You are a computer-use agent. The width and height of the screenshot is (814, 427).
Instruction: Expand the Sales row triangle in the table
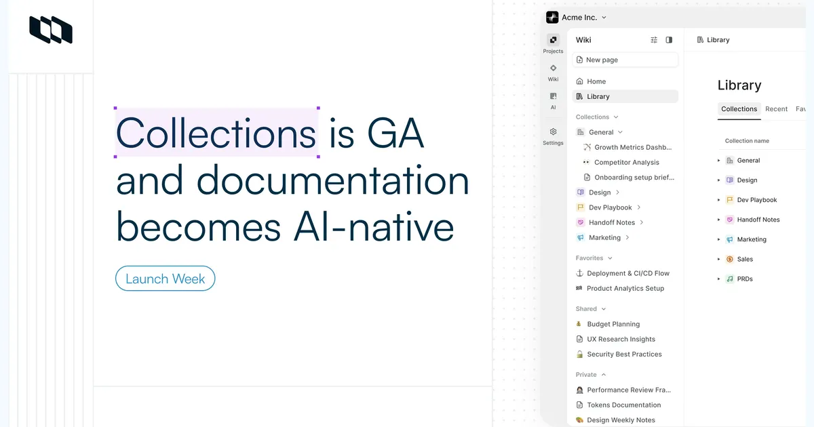[719, 259]
